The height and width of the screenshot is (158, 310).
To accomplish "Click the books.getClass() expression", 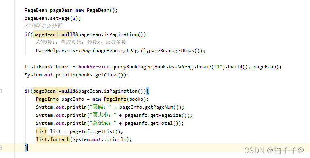I will coord(101,75).
